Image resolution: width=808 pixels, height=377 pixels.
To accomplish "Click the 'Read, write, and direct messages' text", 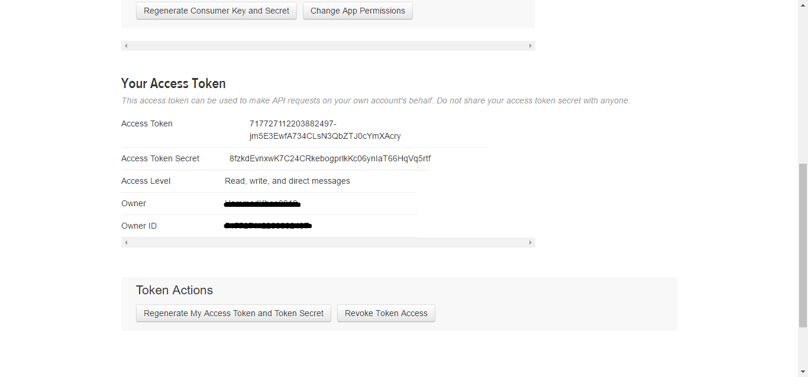I will pyautogui.click(x=287, y=181).
